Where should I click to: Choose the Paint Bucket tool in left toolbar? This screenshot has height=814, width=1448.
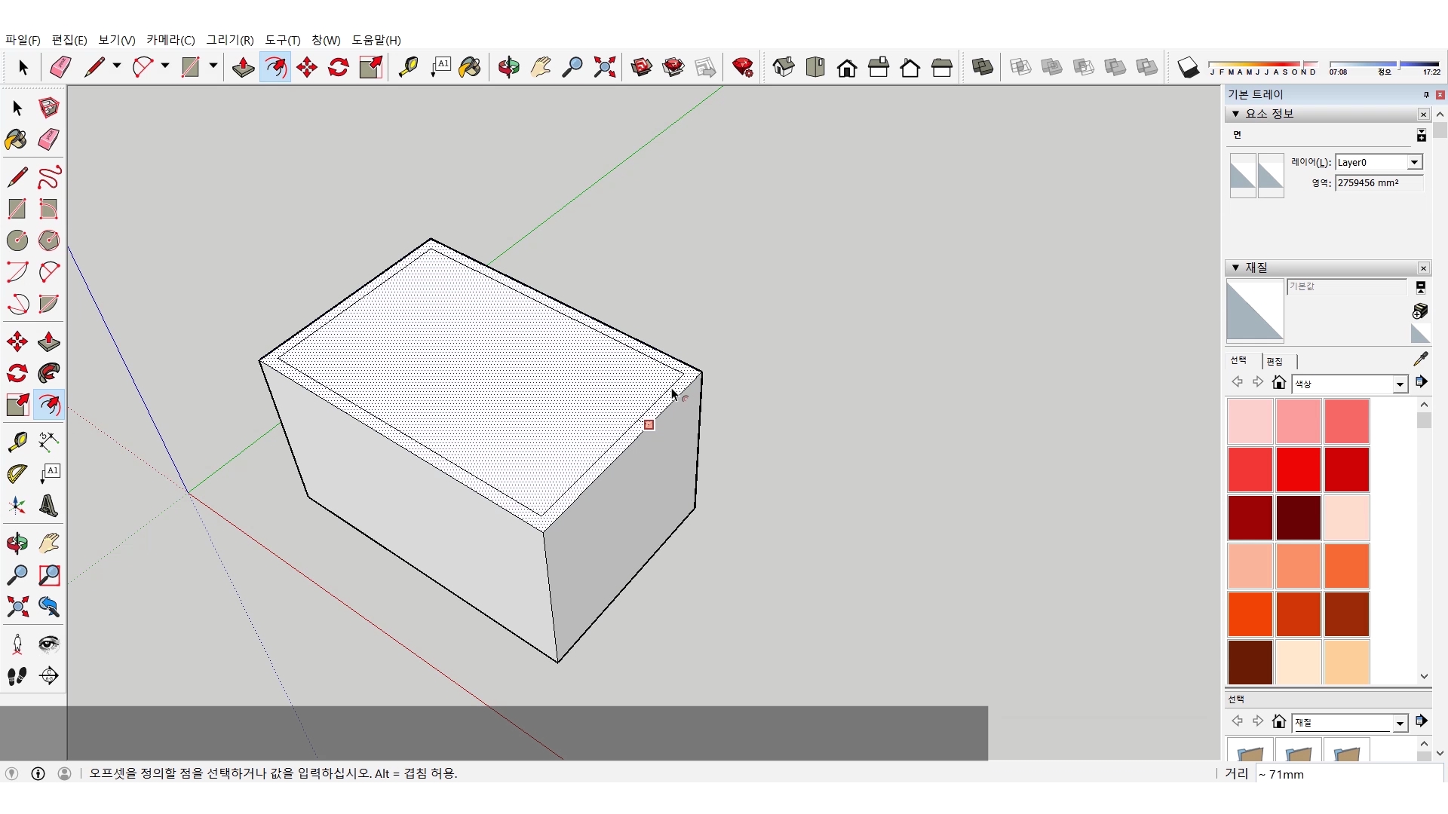tap(17, 139)
